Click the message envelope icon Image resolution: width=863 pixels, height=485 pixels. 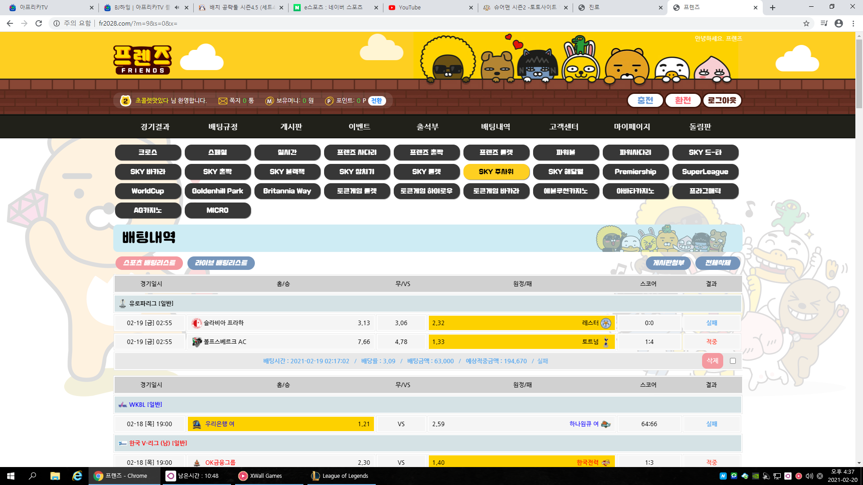point(222,101)
